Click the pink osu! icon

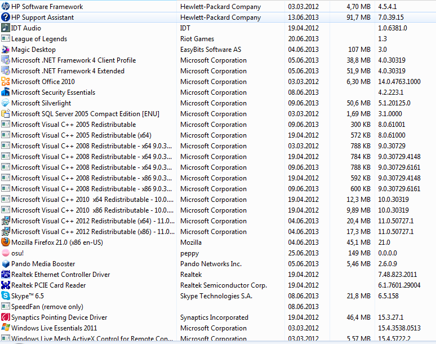(x=6, y=253)
